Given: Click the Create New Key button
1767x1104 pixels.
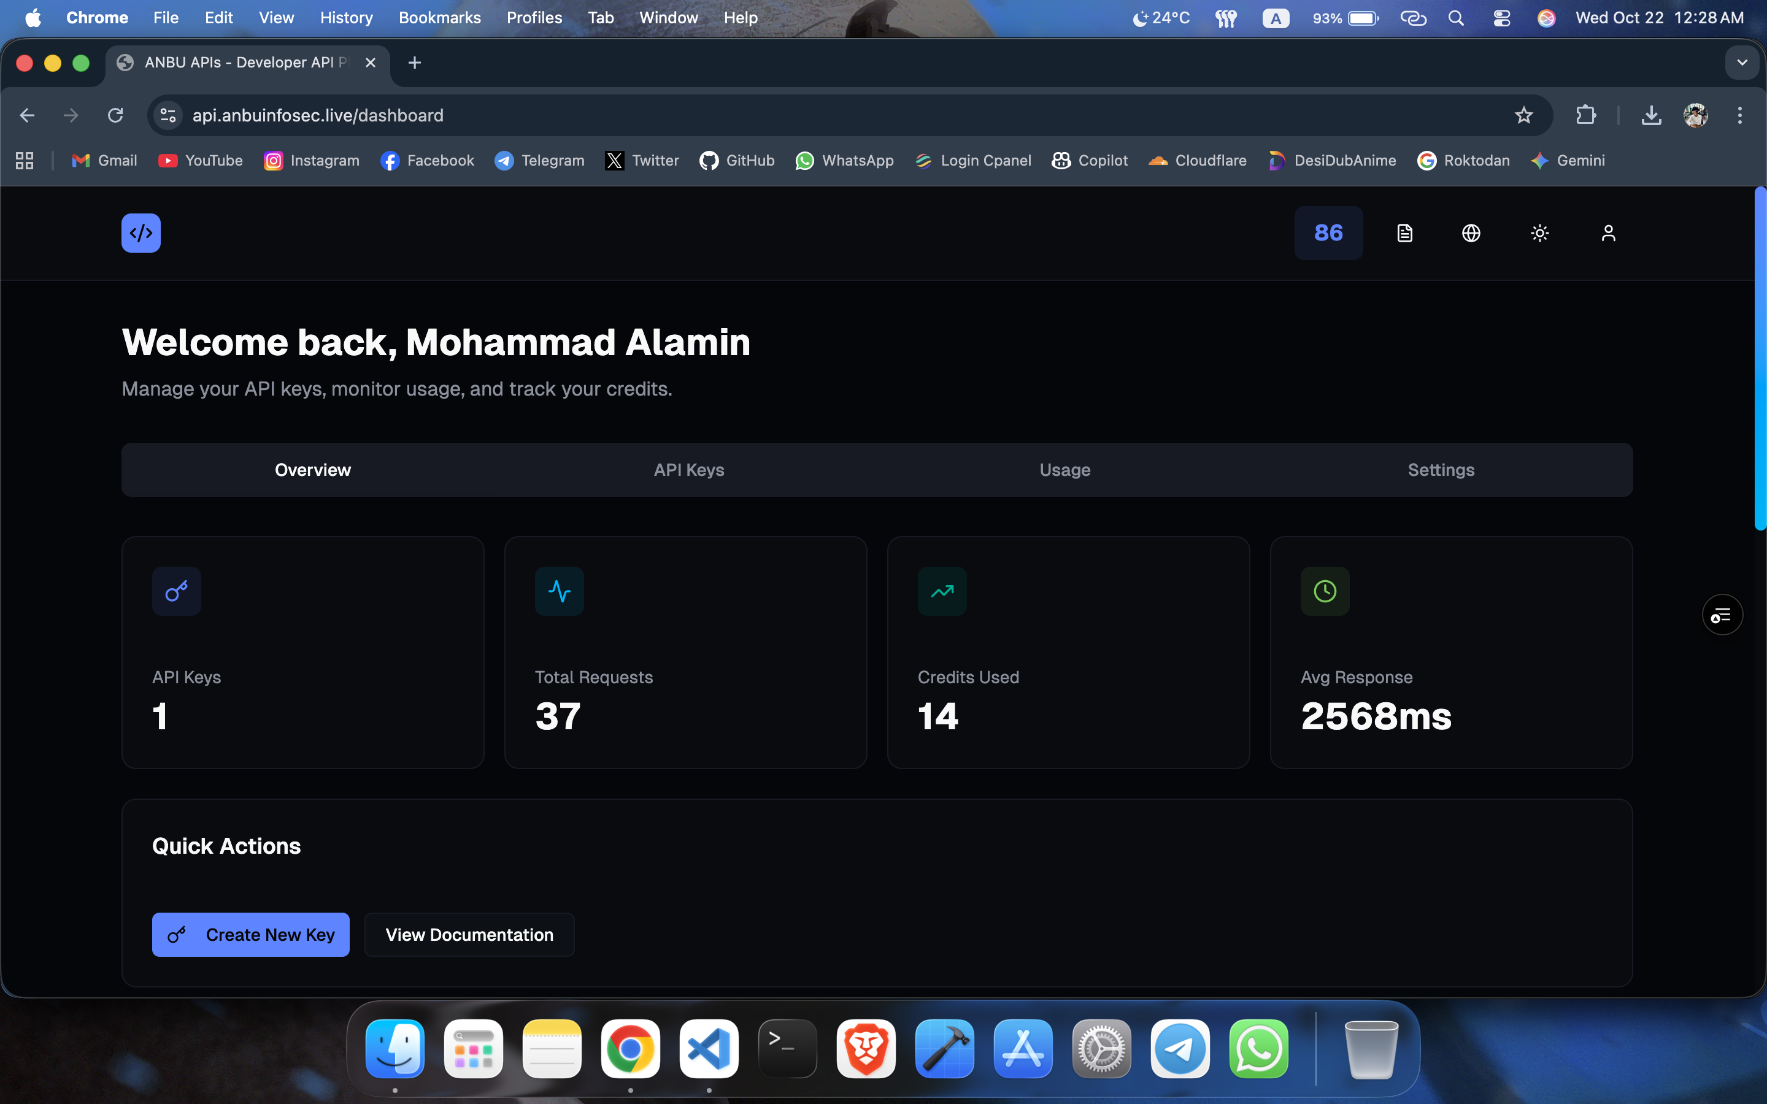Looking at the screenshot, I should click(250, 935).
